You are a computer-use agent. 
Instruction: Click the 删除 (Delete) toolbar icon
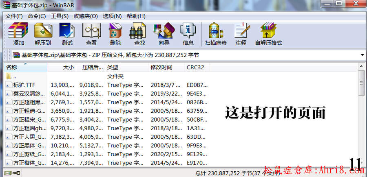pos(115,34)
